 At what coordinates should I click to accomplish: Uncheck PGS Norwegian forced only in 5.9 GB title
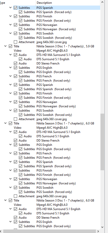pyautogui.click(x=21, y=106)
